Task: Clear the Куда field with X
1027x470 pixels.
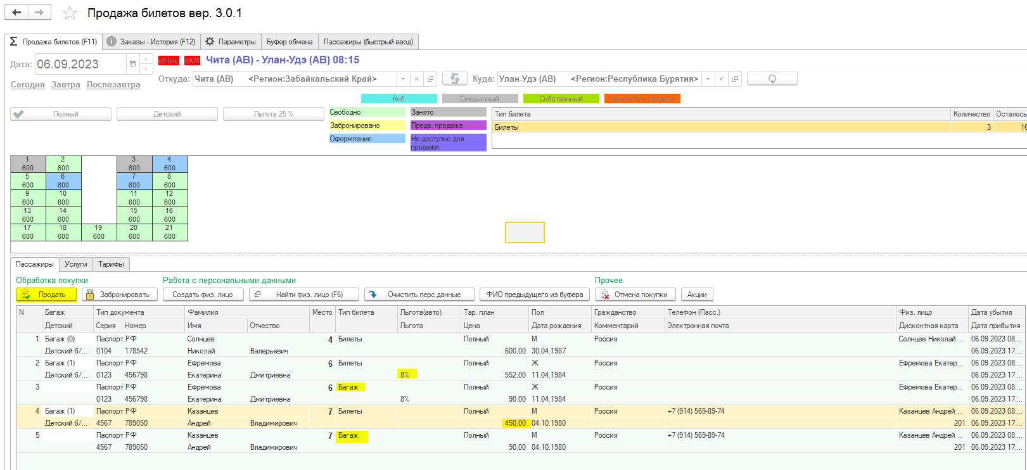Action: coord(721,79)
